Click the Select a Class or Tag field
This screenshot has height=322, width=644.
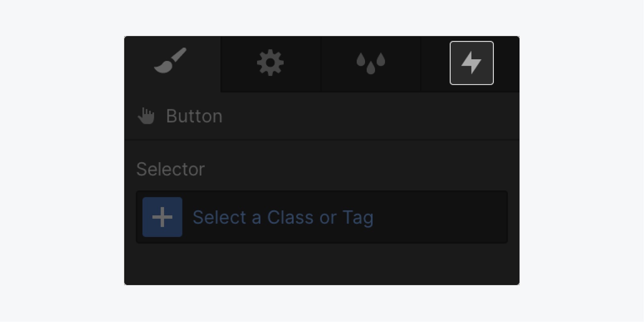point(322,217)
